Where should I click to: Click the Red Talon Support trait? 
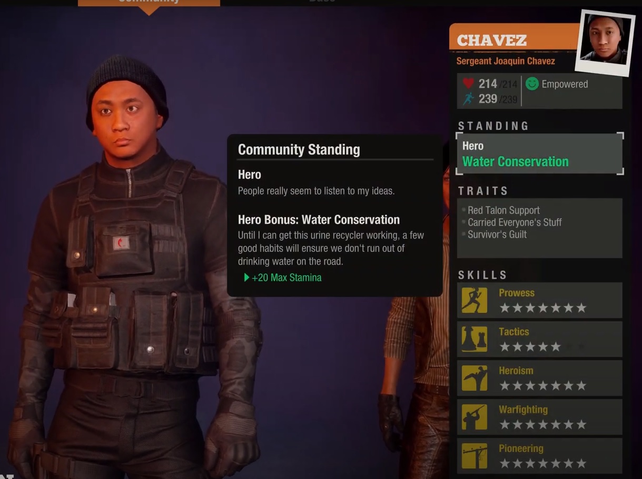pyautogui.click(x=503, y=210)
